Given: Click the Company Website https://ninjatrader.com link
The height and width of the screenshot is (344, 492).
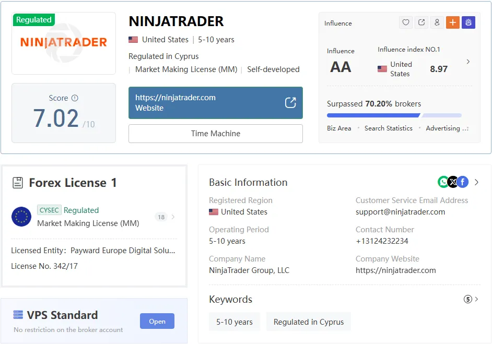Looking at the screenshot, I should point(396,270).
